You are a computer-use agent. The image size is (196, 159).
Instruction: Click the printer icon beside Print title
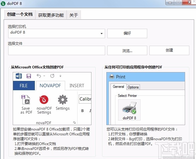pos(112,77)
